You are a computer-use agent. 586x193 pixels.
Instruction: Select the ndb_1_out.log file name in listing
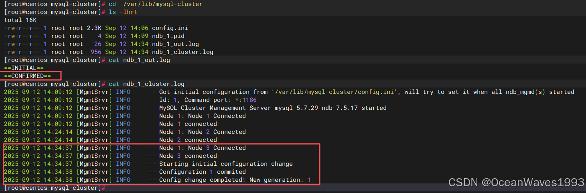175,44
